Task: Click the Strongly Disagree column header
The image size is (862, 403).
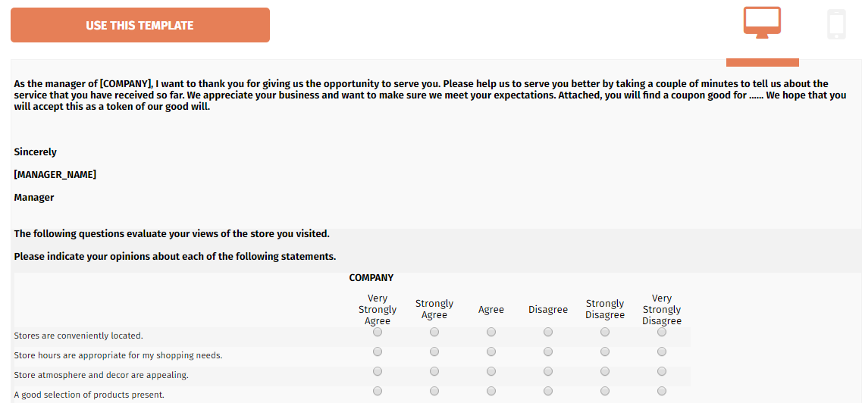Action: pyautogui.click(x=605, y=309)
